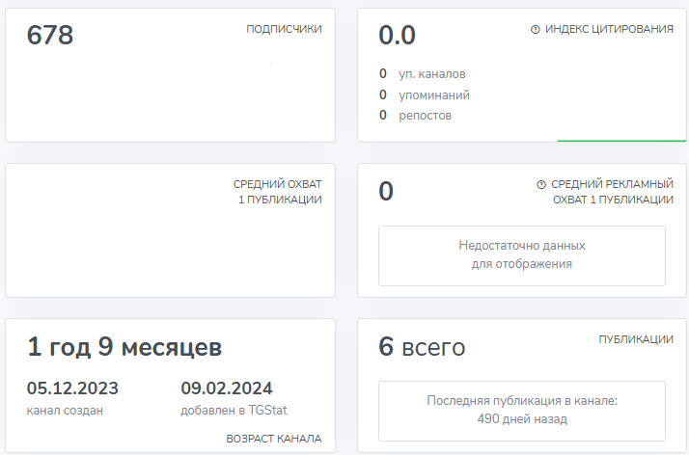Open the ИНДЕКС ЦИТИРОВАНИЯ heading

[609, 29]
